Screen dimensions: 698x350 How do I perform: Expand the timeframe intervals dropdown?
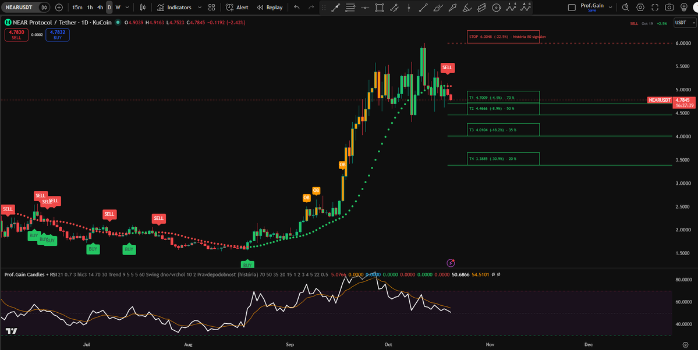[x=127, y=8]
